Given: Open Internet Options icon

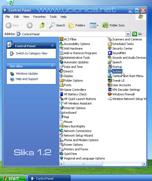Looking at the screenshot, I should tap(61, 108).
